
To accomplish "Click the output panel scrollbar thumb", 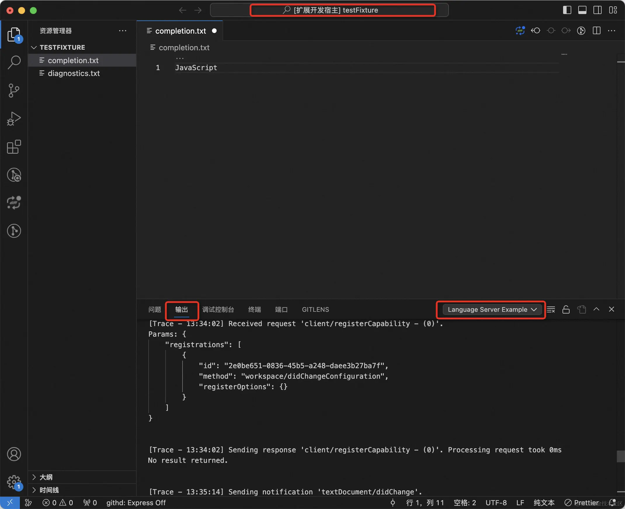I will (x=621, y=456).
